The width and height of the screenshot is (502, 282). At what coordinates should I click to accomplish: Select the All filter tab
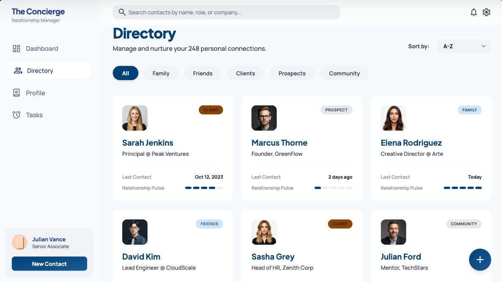tap(125, 73)
